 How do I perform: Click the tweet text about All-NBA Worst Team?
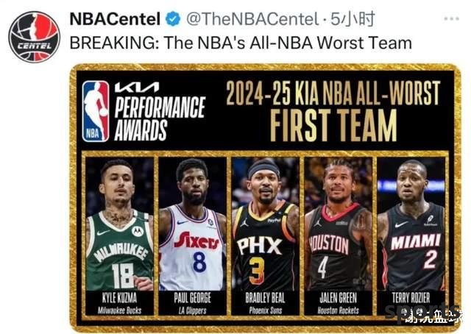241,43
